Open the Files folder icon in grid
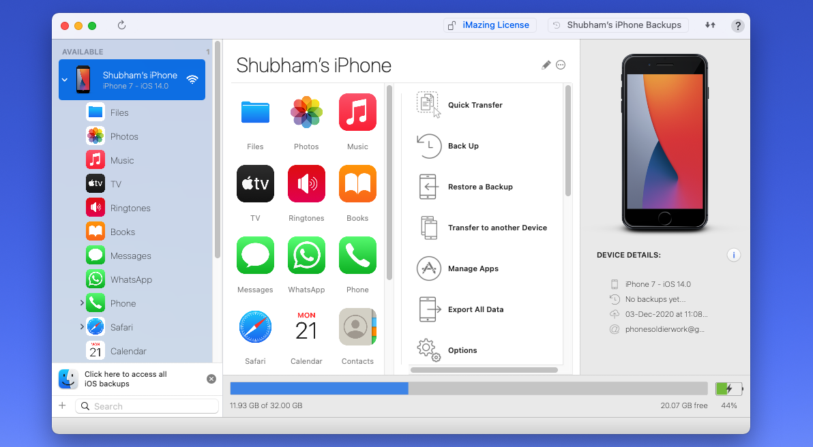Screen dimensions: 813x447 click(255, 112)
